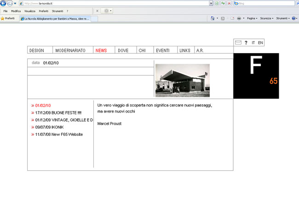Expand the address bar history dropdown
The width and height of the screenshot is (299, 224).
click(x=211, y=3)
